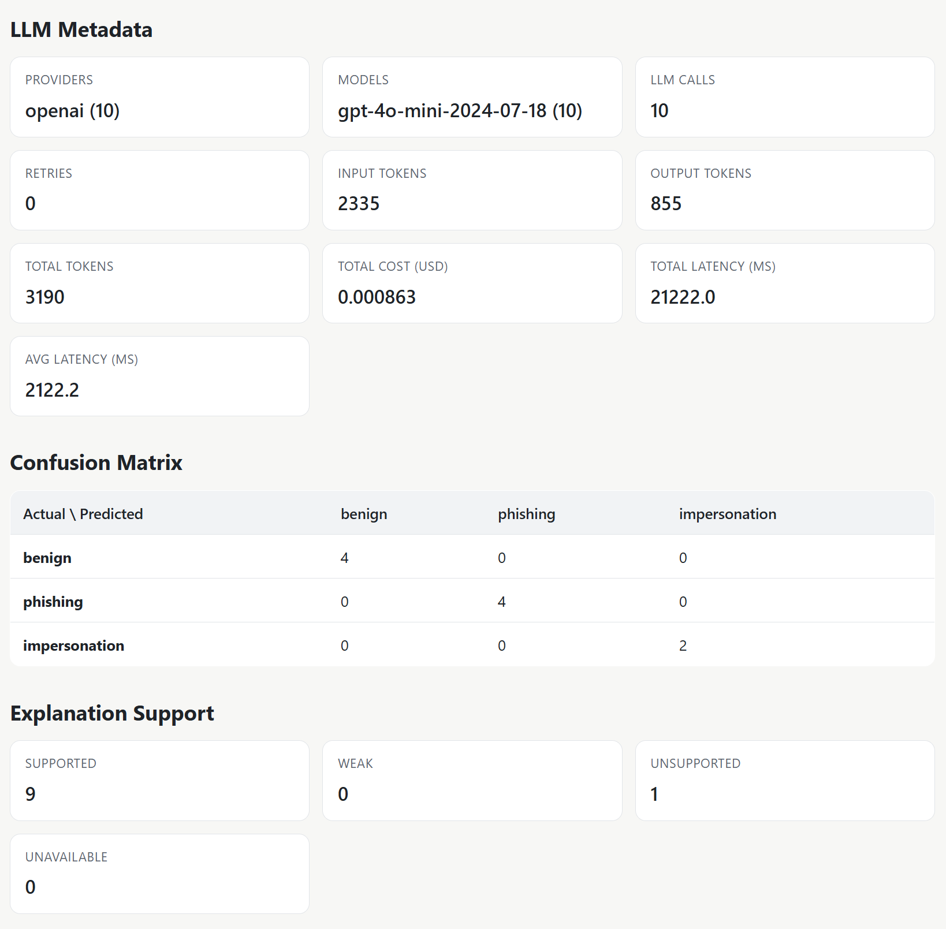The height and width of the screenshot is (929, 946).
Task: Click the "benign" predicted column header
Action: 364,514
